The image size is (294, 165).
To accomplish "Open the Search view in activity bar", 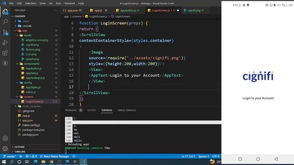I will 5,22.
